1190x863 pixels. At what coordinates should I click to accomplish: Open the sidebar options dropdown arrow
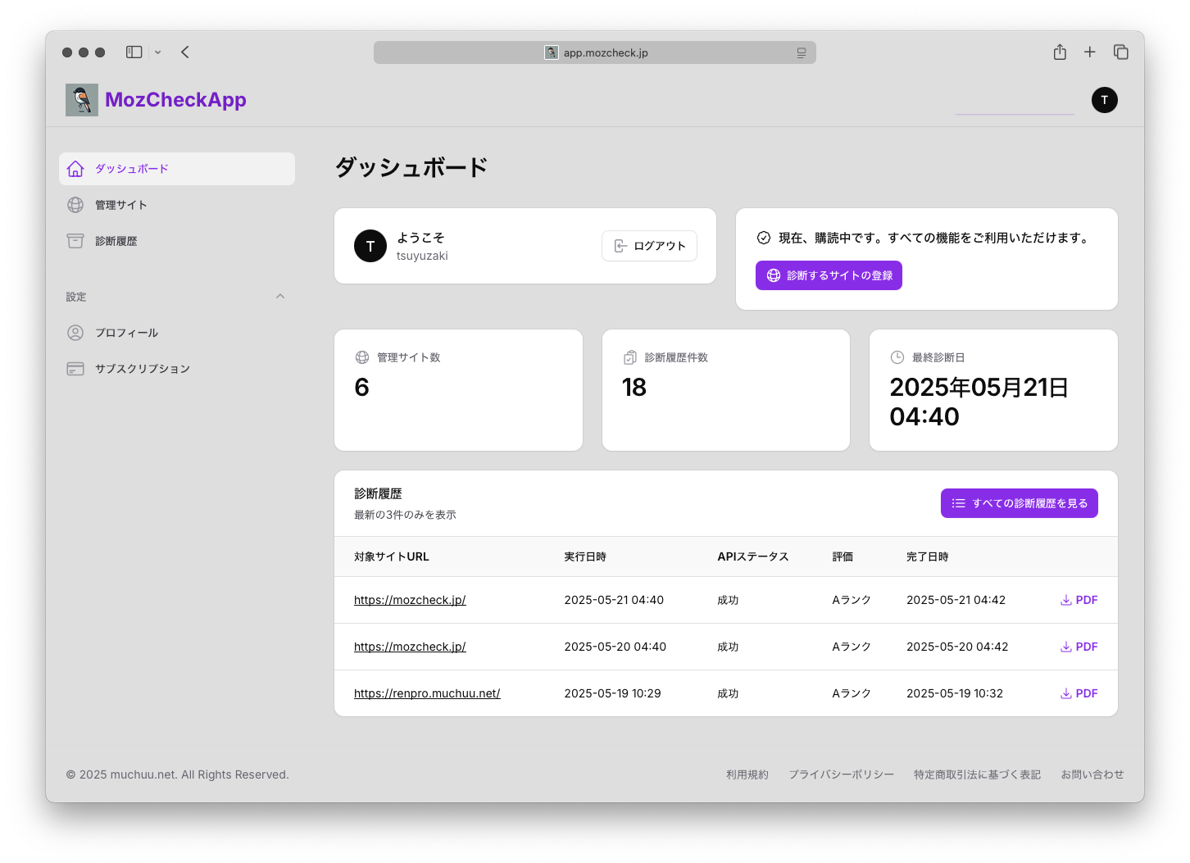tap(158, 52)
